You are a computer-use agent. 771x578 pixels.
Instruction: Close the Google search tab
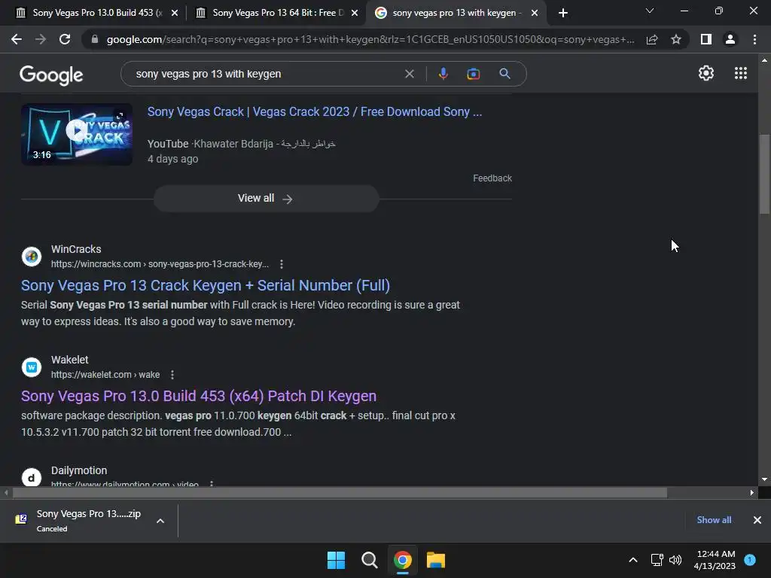535,13
